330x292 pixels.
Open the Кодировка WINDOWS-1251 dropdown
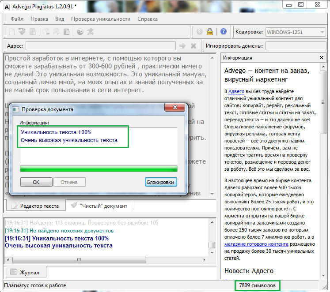(x=296, y=32)
